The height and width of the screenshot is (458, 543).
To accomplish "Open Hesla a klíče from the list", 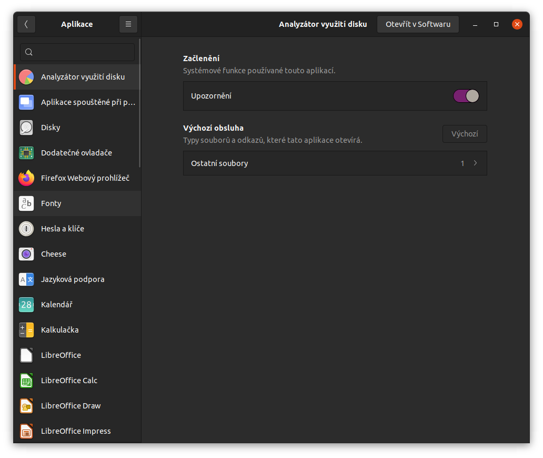I will 63,229.
